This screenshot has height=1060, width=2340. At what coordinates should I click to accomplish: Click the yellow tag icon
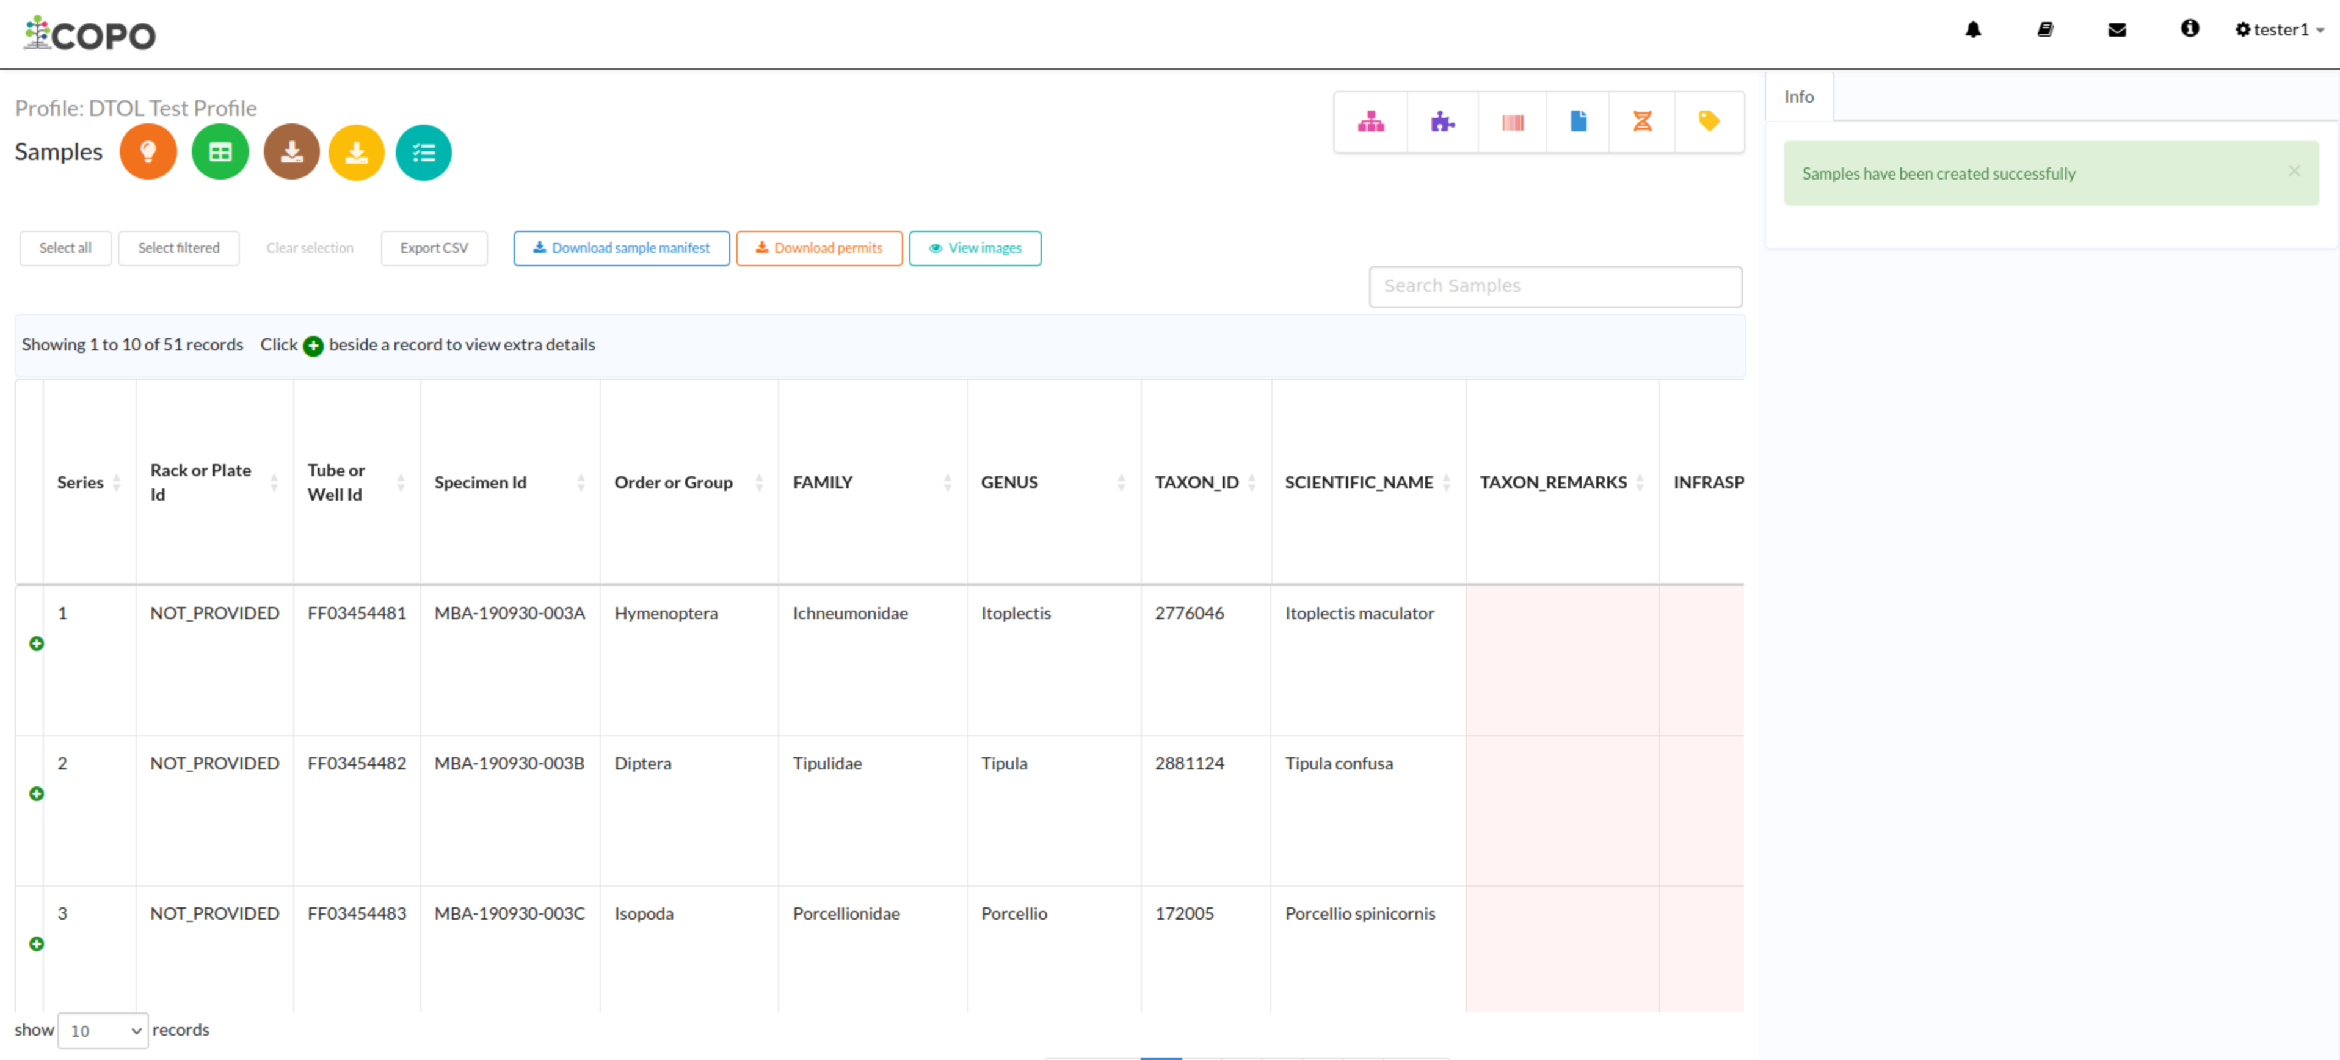(x=1709, y=122)
